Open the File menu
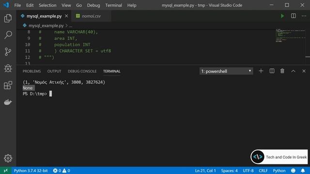Viewport: 310px width, 174px height. coord(17,5)
